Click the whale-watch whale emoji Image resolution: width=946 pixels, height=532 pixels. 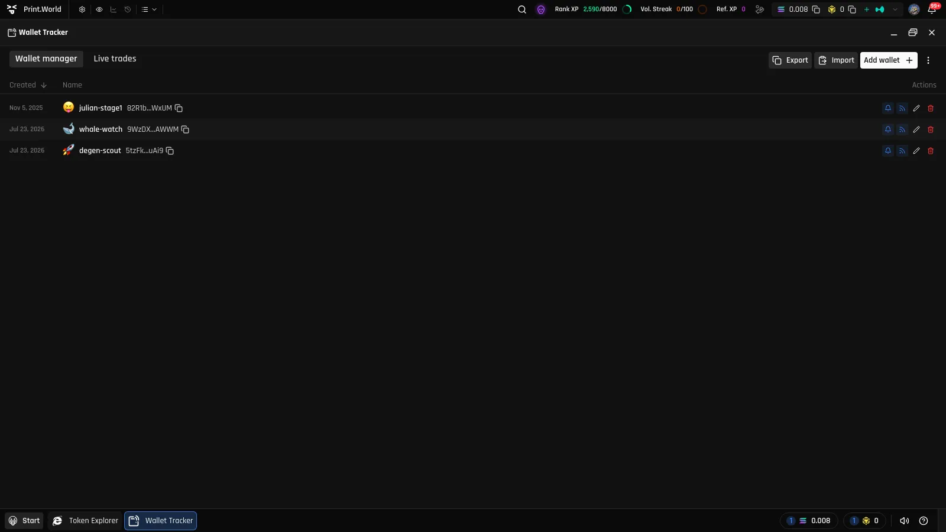click(69, 128)
